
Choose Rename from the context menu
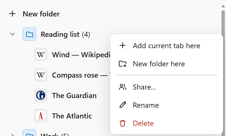point(146,105)
